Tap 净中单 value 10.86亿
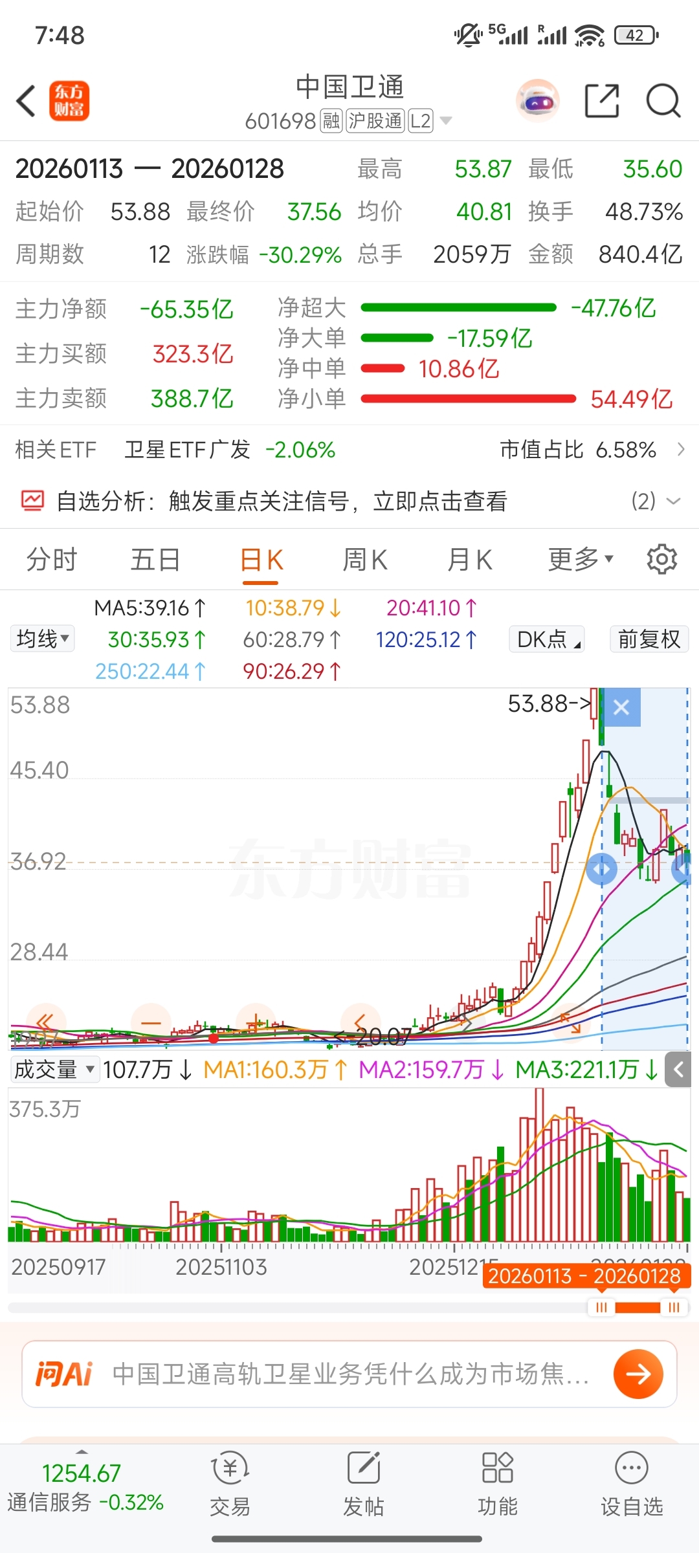Screen dimensions: 699x1553 (x=459, y=369)
